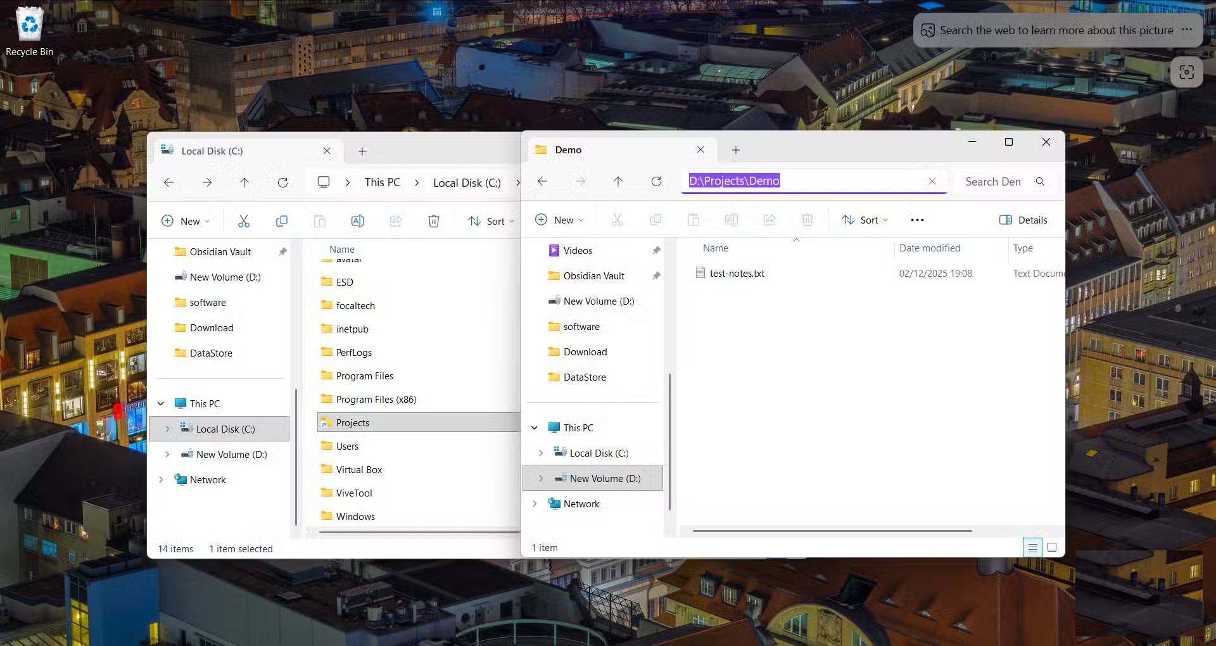Screen dimensions: 1216x646
Task: Refresh the Demo folder view
Action: point(656,182)
